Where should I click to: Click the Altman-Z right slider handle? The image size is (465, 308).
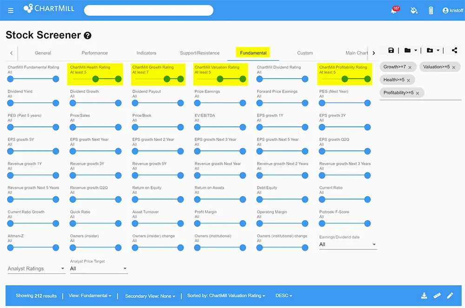56,248
